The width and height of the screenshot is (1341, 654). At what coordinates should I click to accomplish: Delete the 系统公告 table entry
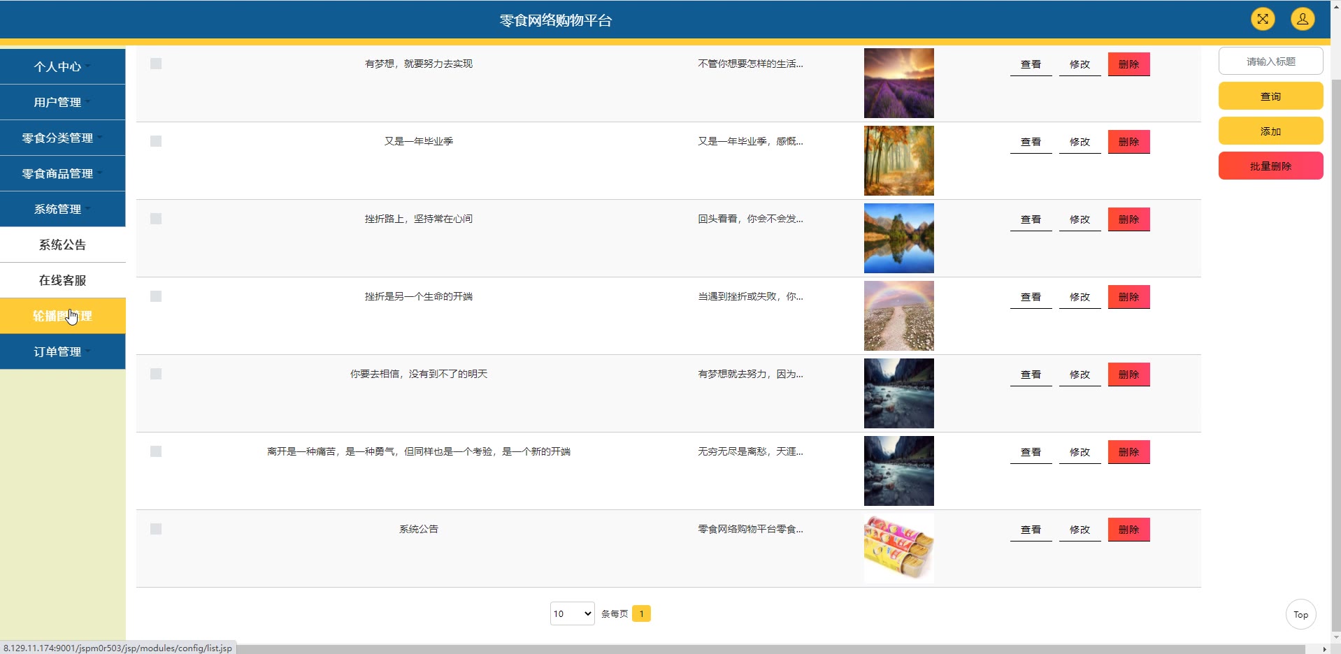[x=1128, y=530]
